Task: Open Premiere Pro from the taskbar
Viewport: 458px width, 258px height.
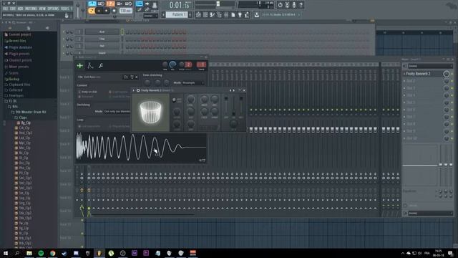Action: pos(146,253)
